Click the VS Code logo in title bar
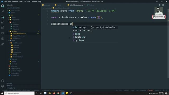Image resolution: width=169 pixels, height=95 pixels. tap(2, 2)
